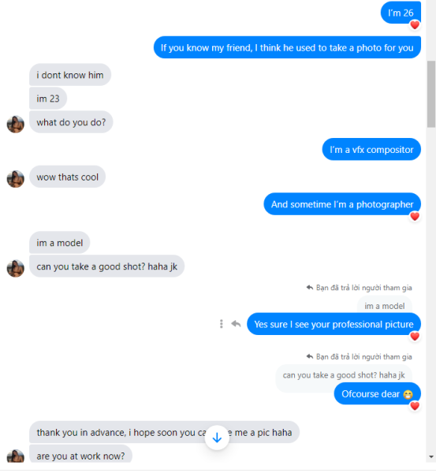Click heart reaction on "Ofcourse dear" message
The height and width of the screenshot is (473, 436).
pos(415,406)
